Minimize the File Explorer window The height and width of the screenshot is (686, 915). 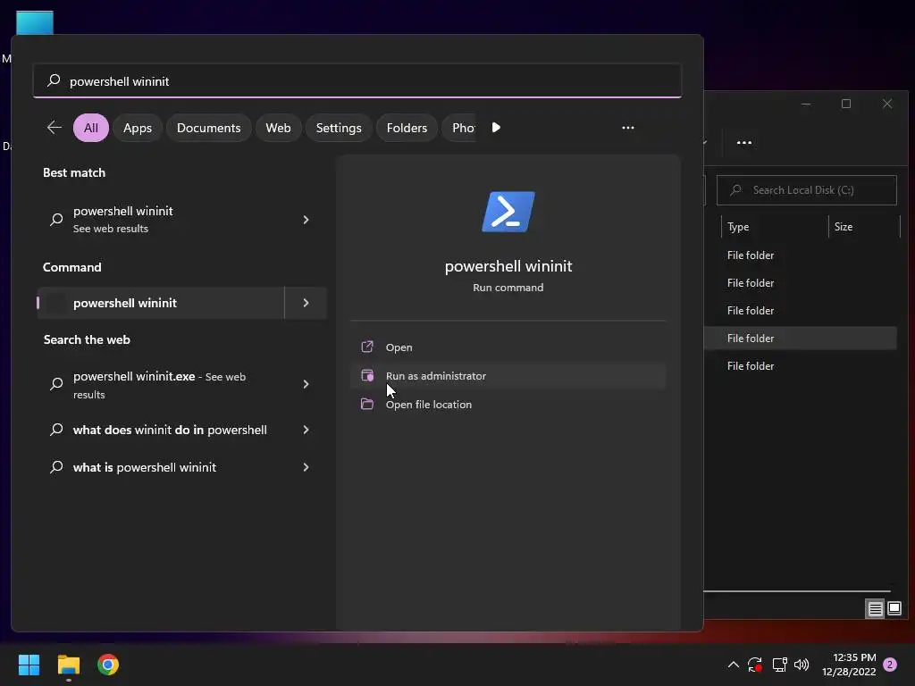(806, 104)
